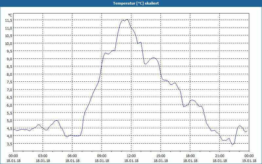Click the 4,5 y-axis label
The image size is (262, 164).
point(9,129)
